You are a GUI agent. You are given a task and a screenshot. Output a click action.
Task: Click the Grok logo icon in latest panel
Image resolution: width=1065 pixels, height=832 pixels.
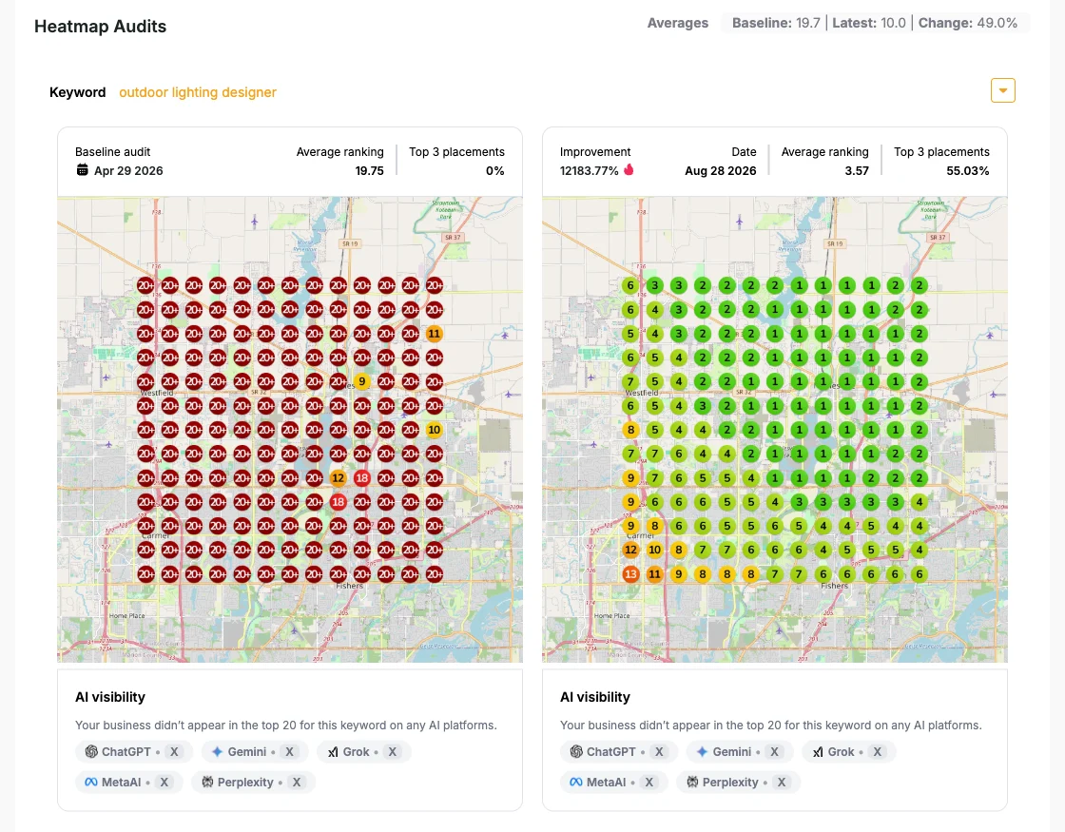coord(818,752)
